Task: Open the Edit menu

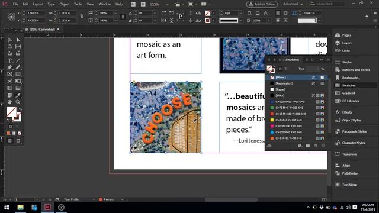Action: point(25,4)
